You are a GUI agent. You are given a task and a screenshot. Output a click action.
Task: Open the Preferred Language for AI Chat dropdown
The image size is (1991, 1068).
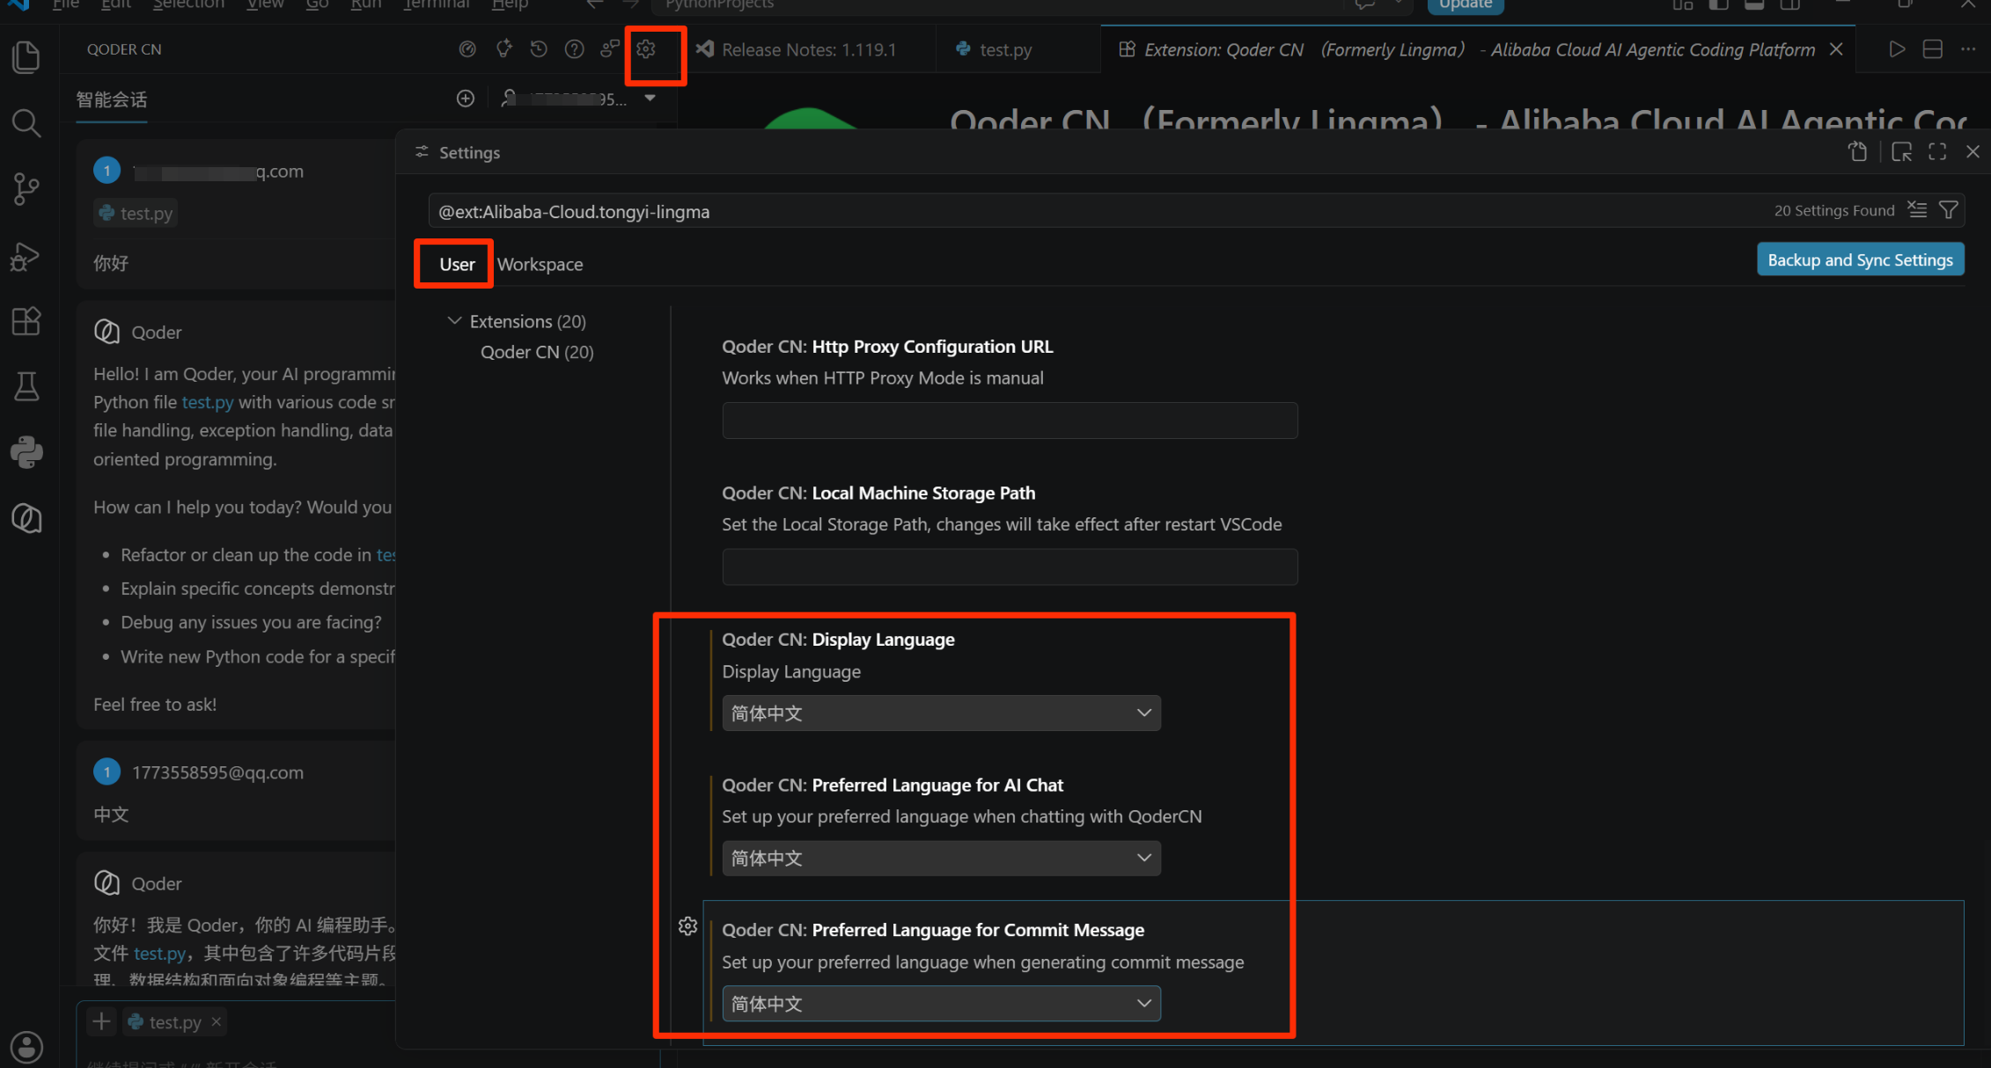[941, 859]
